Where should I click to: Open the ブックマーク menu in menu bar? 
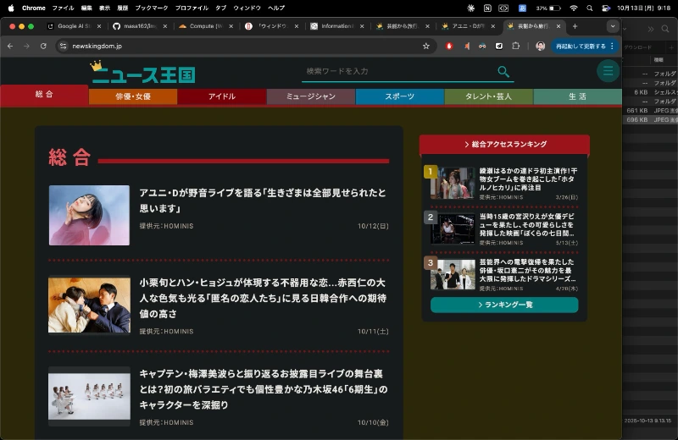click(152, 8)
